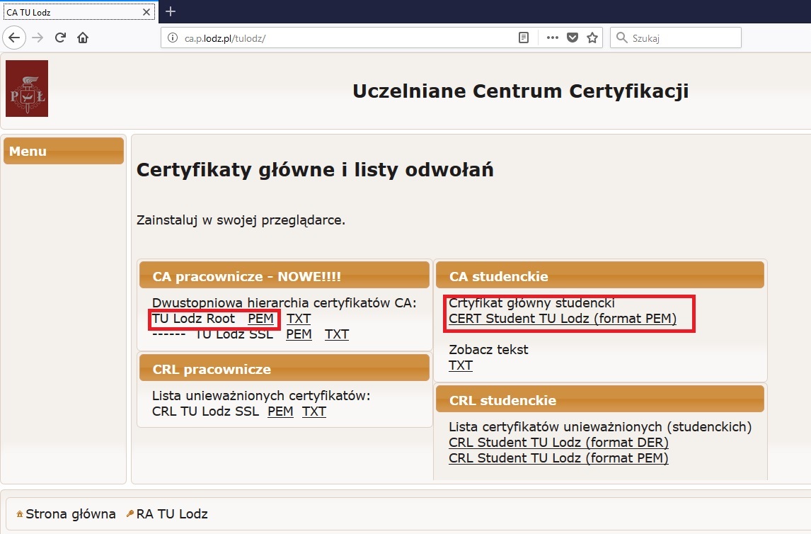Open CRL Student TU Lodz (format PEM)
This screenshot has height=534, width=811.
(558, 458)
